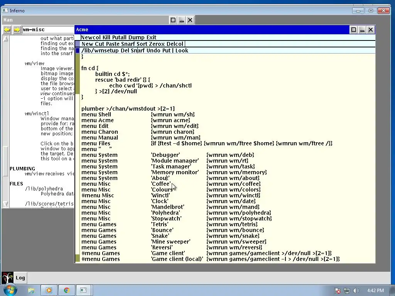The height and width of the screenshot is (296, 395).
Task: Click Delcol in Acme column tag
Action: (175, 44)
